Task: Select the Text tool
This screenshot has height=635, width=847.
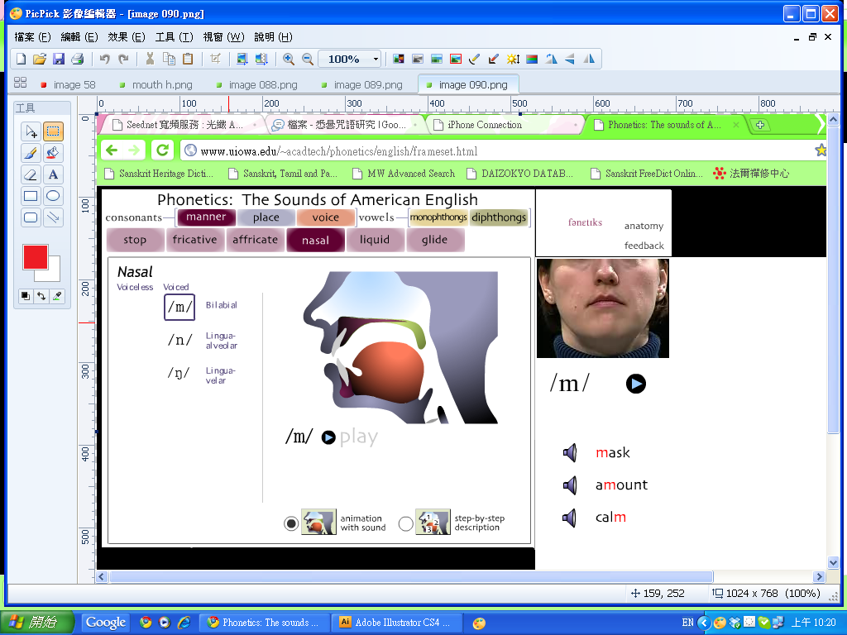Action: click(x=53, y=174)
